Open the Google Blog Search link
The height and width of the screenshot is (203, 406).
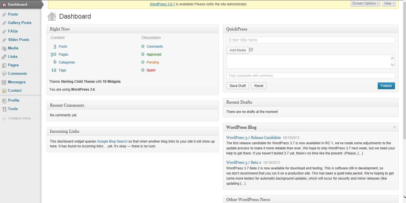tap(112, 141)
